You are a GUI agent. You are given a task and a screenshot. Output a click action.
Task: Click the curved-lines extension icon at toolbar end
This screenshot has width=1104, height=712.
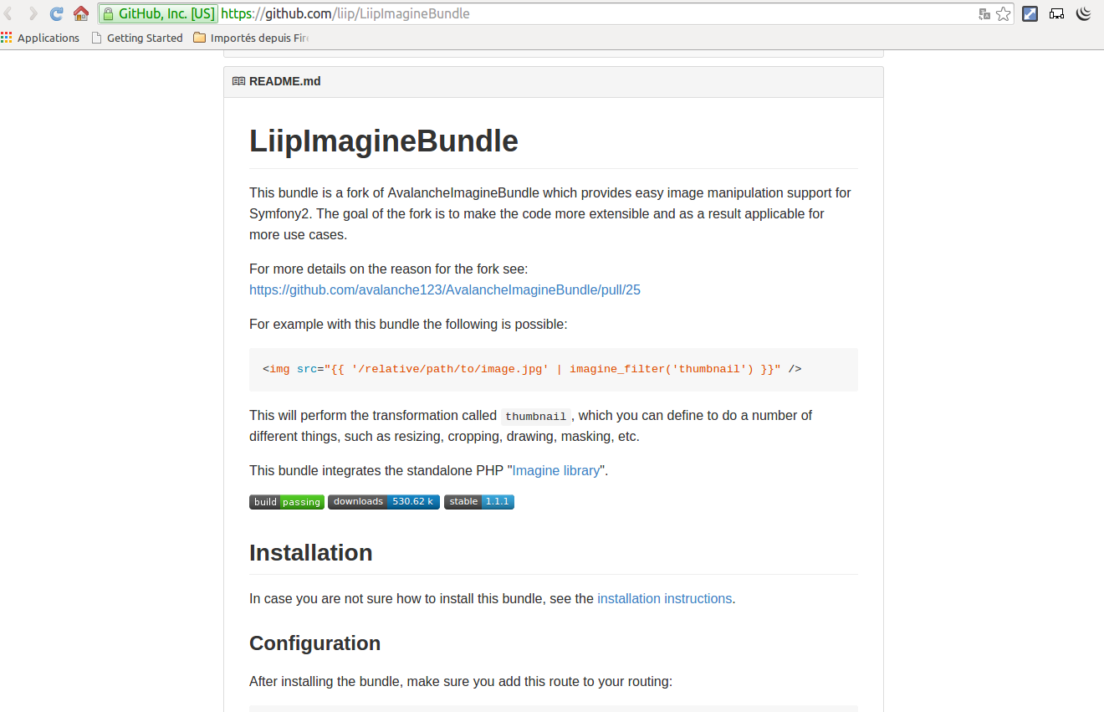(1084, 13)
